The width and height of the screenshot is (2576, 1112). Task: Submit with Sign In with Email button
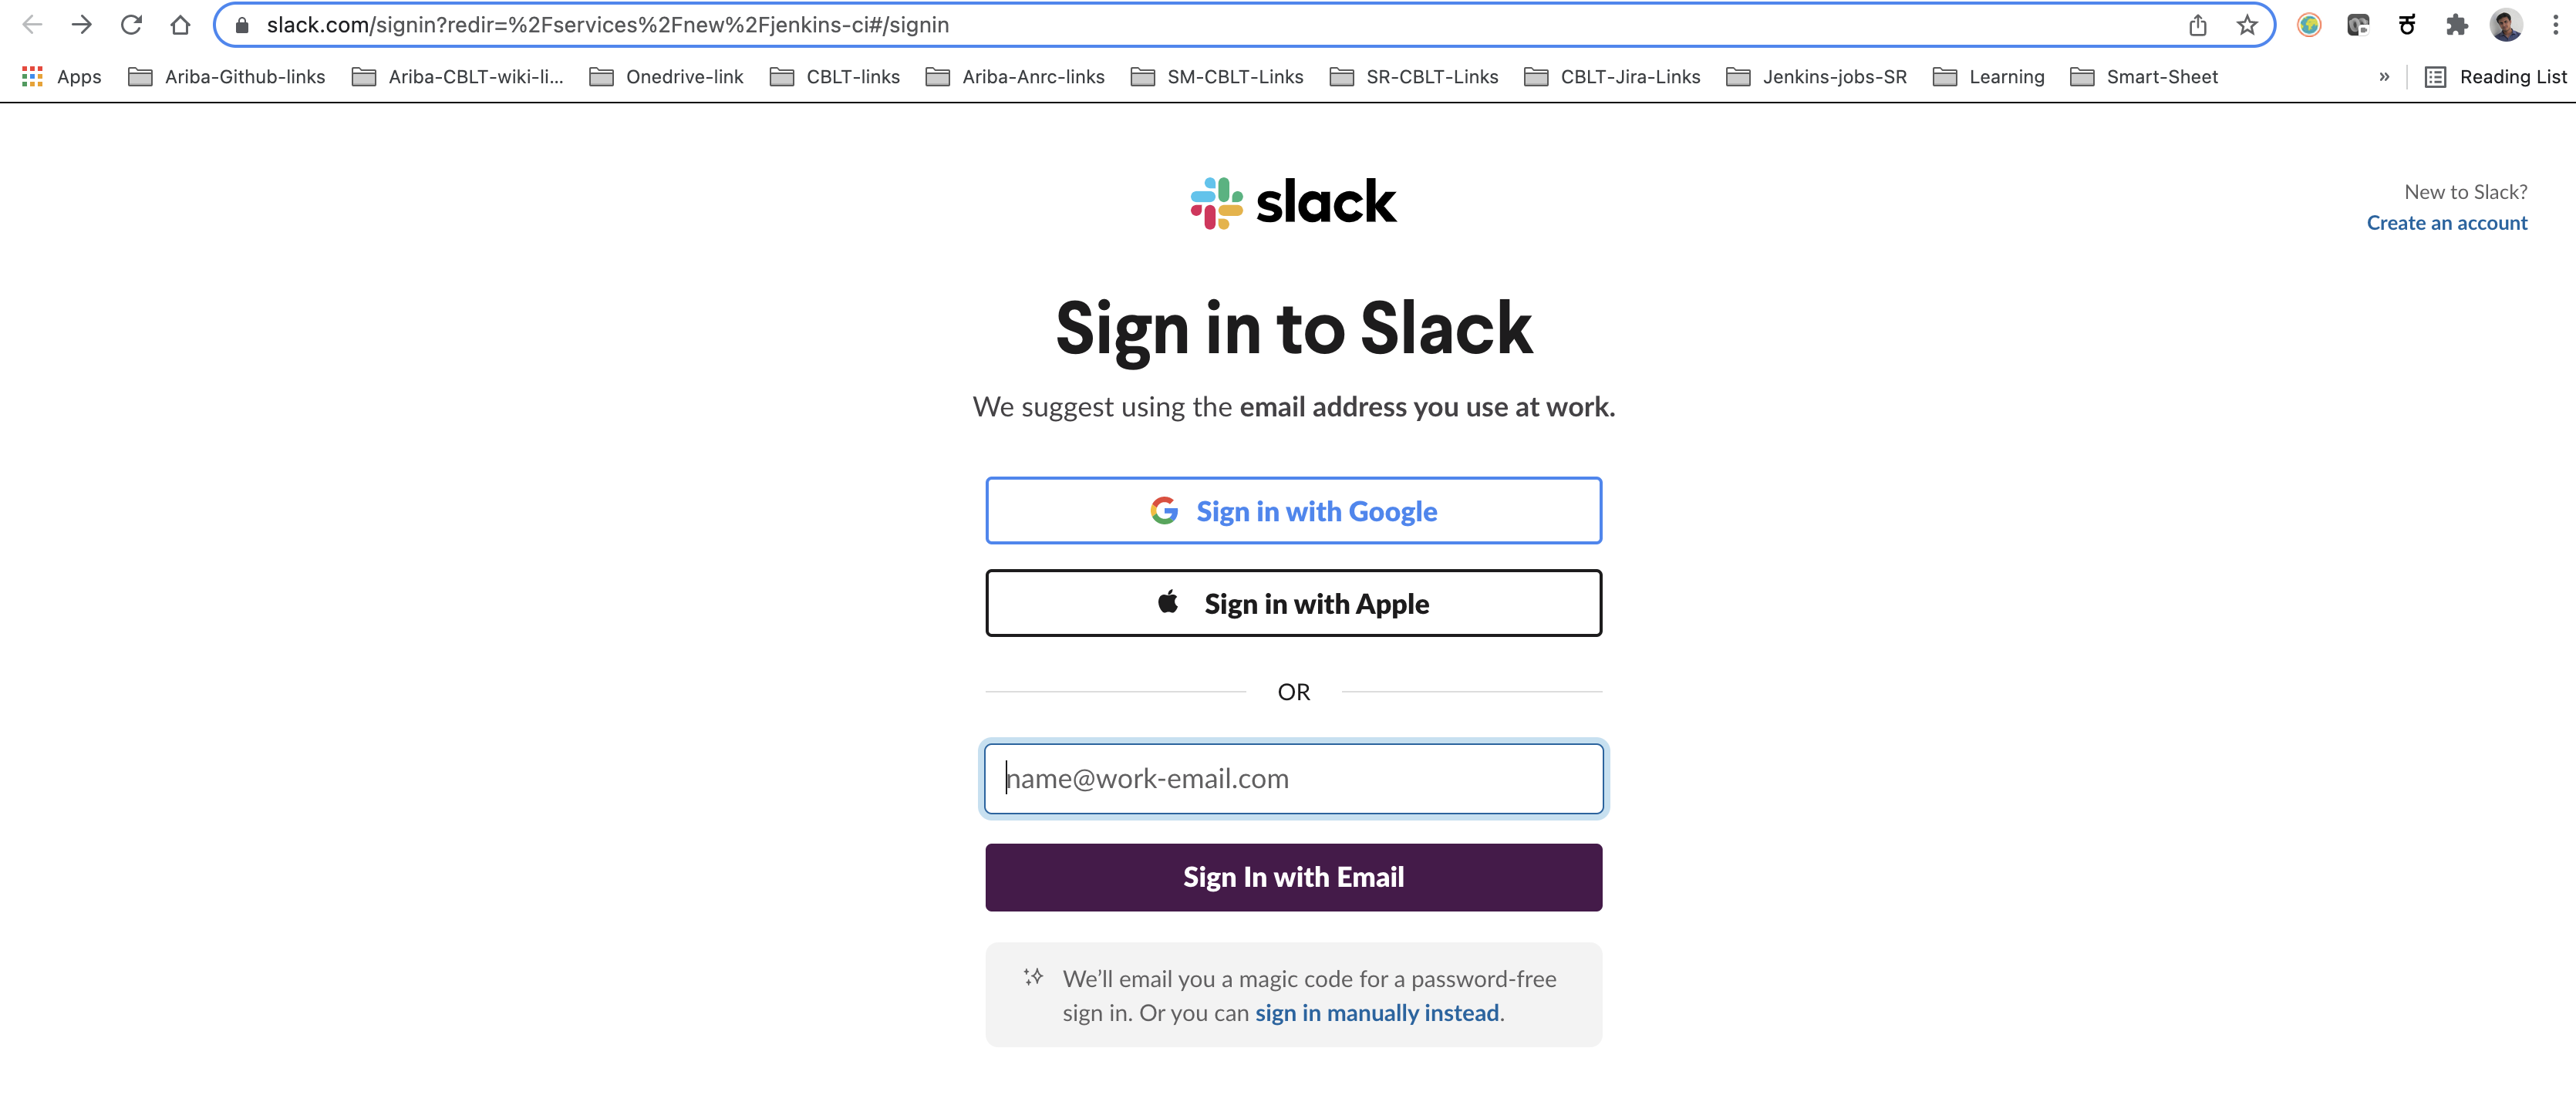[x=1293, y=877]
